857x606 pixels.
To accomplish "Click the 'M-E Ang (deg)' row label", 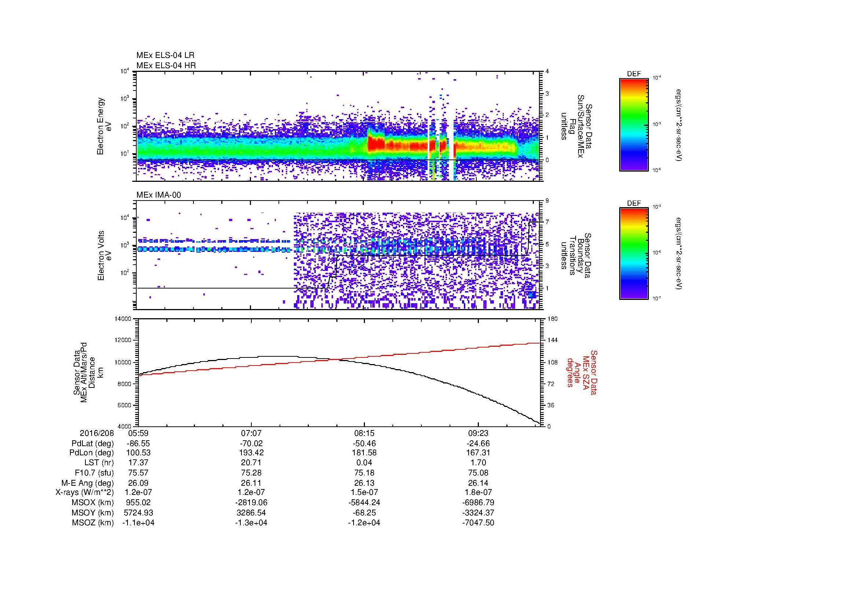I will pos(88,483).
